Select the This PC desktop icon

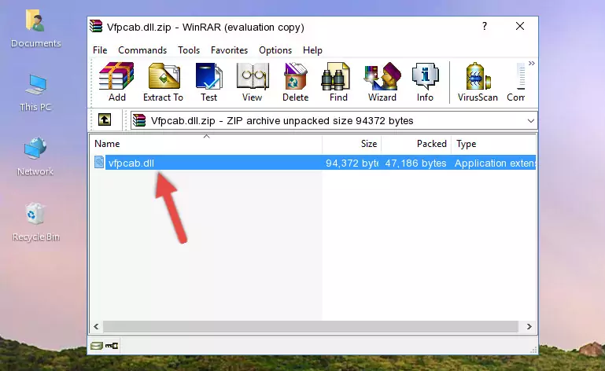[35, 93]
